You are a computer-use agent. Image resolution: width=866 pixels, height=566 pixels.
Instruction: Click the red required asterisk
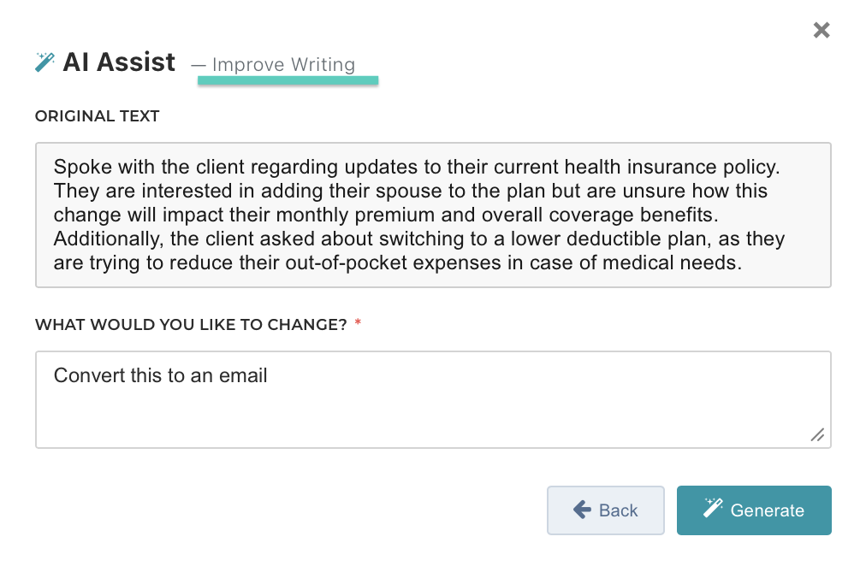tap(358, 325)
